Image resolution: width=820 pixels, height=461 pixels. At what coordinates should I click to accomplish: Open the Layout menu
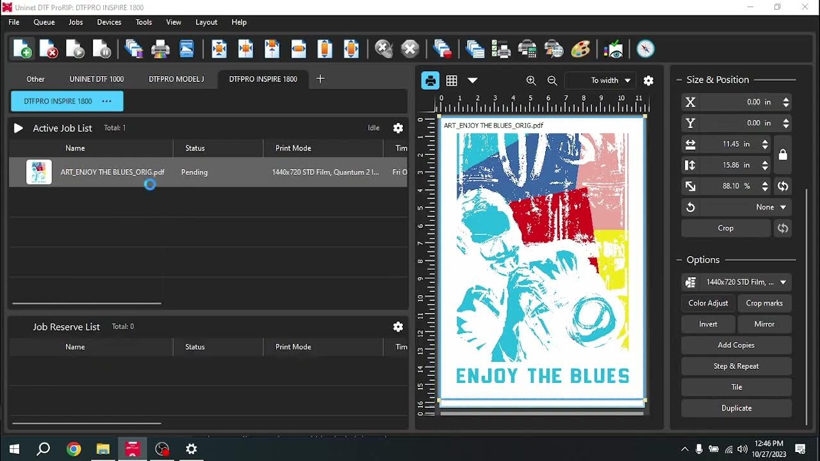[x=206, y=22]
